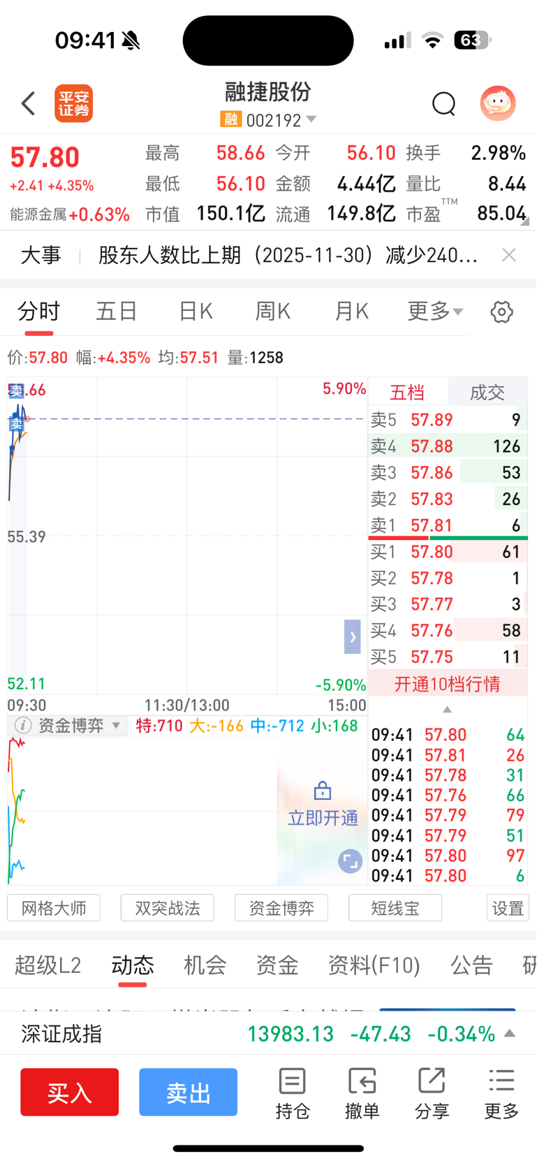The image size is (537, 1163).
Task: Collapse side panel with chevron arrow
Action: coord(353,636)
